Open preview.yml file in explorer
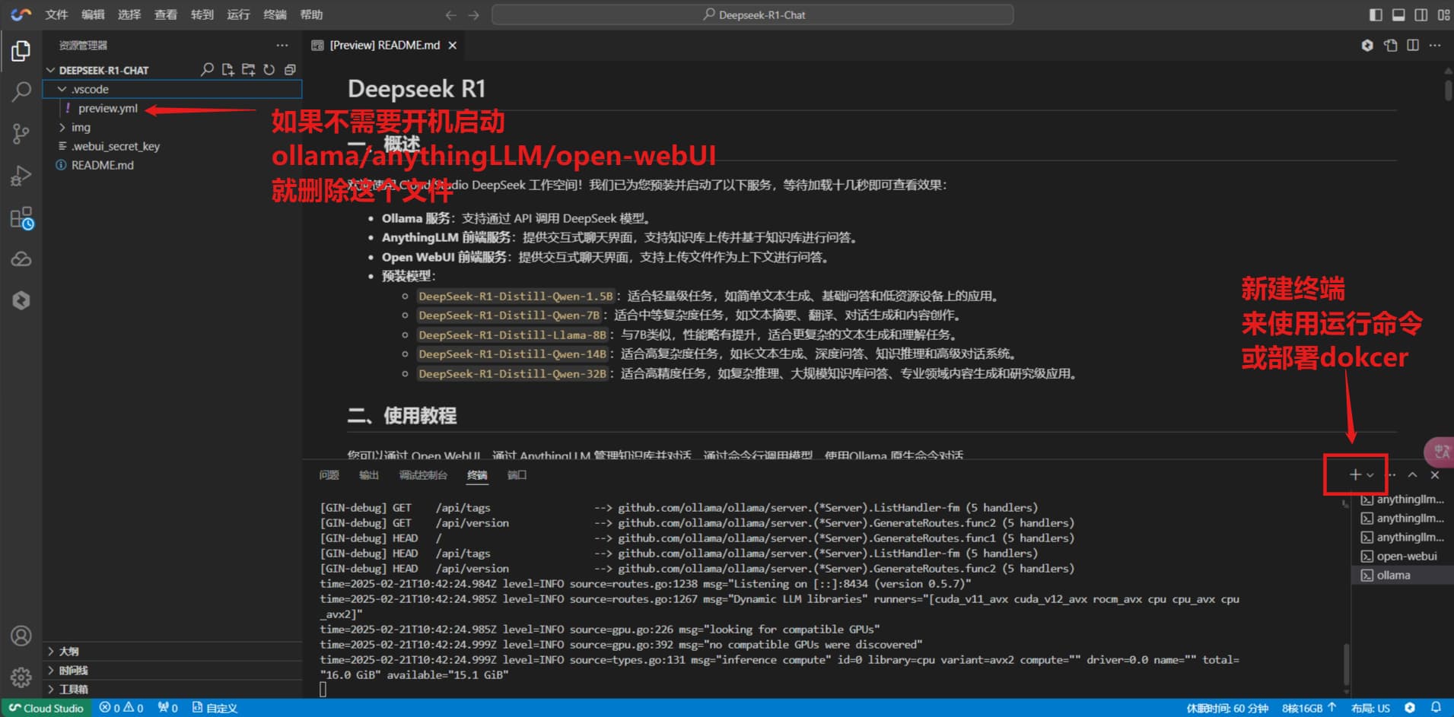The width and height of the screenshot is (1454, 717). point(108,108)
